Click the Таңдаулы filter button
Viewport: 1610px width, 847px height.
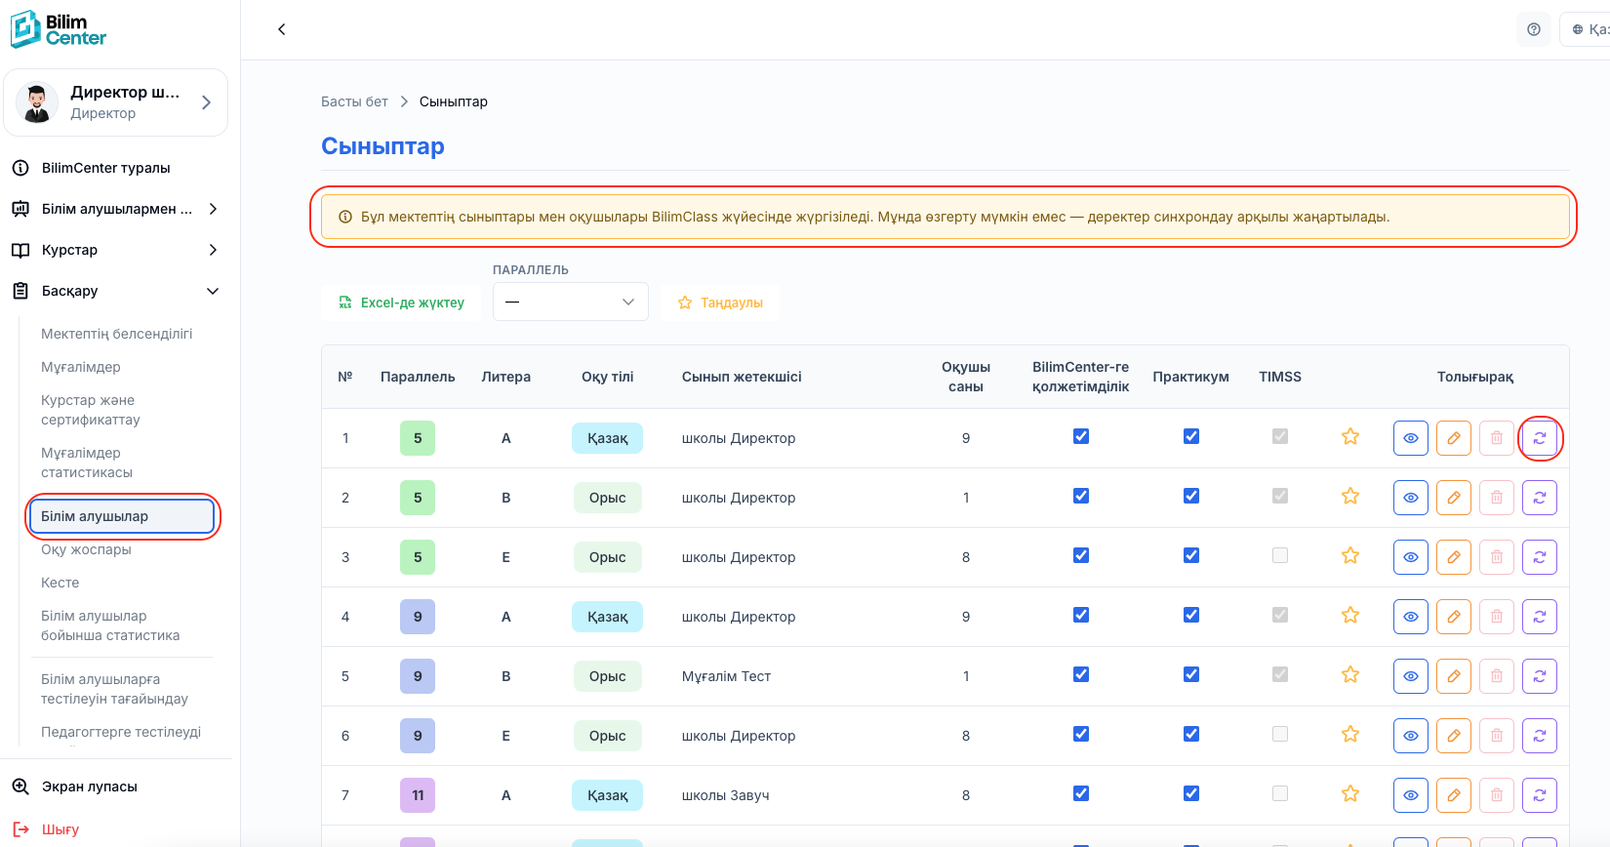pyautogui.click(x=720, y=302)
